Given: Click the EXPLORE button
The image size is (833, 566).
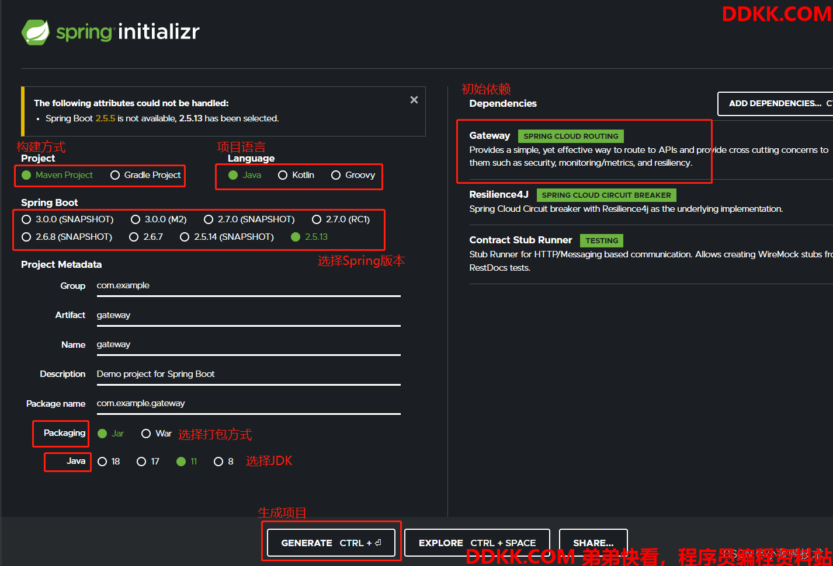Looking at the screenshot, I should click(477, 543).
